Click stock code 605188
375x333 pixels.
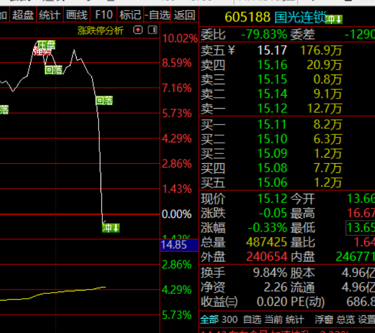pyautogui.click(x=248, y=17)
